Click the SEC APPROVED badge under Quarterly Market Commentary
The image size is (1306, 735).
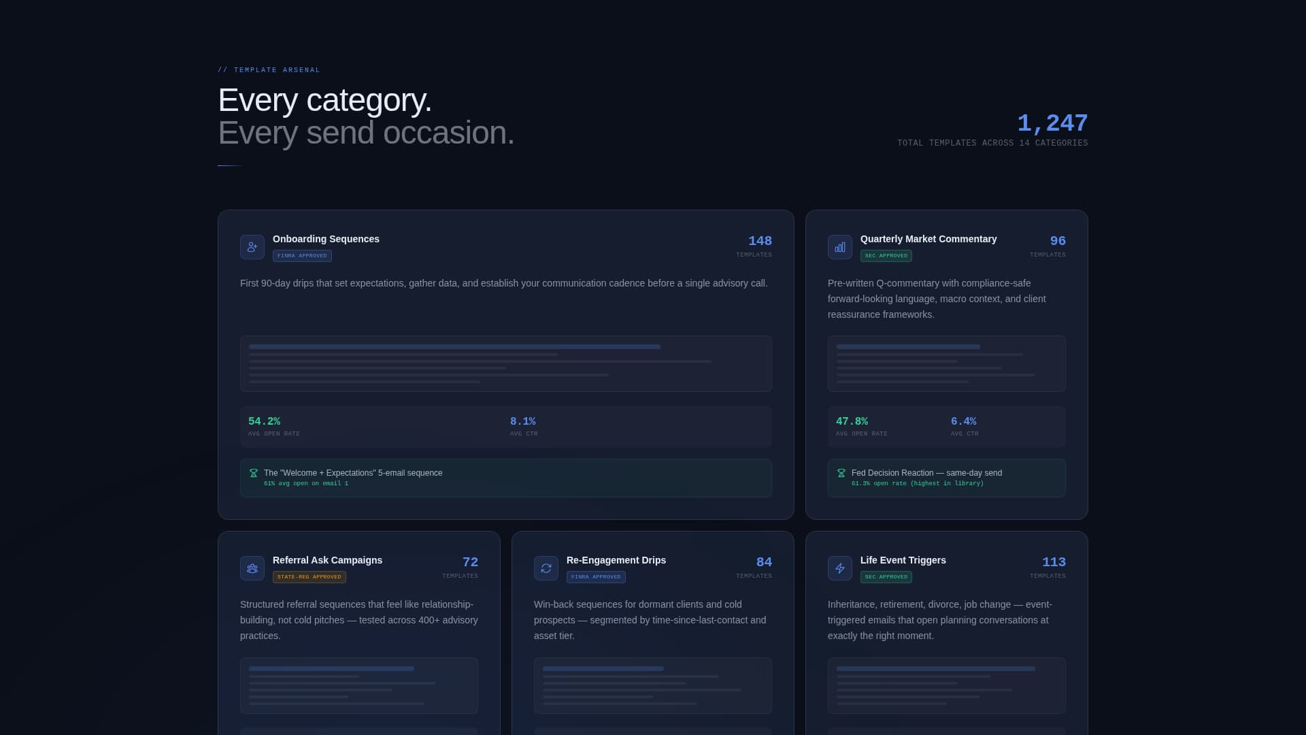(x=886, y=256)
